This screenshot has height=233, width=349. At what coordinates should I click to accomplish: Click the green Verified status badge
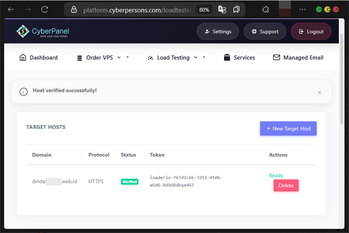coord(129,182)
